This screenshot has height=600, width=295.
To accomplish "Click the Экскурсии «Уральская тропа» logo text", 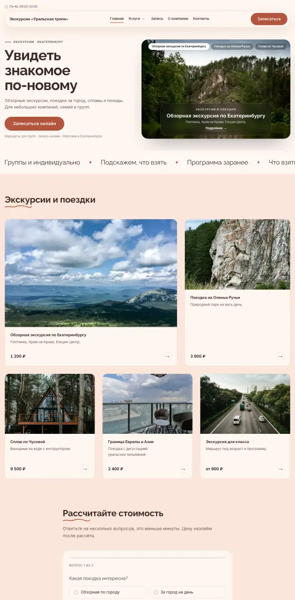I will [x=39, y=19].
